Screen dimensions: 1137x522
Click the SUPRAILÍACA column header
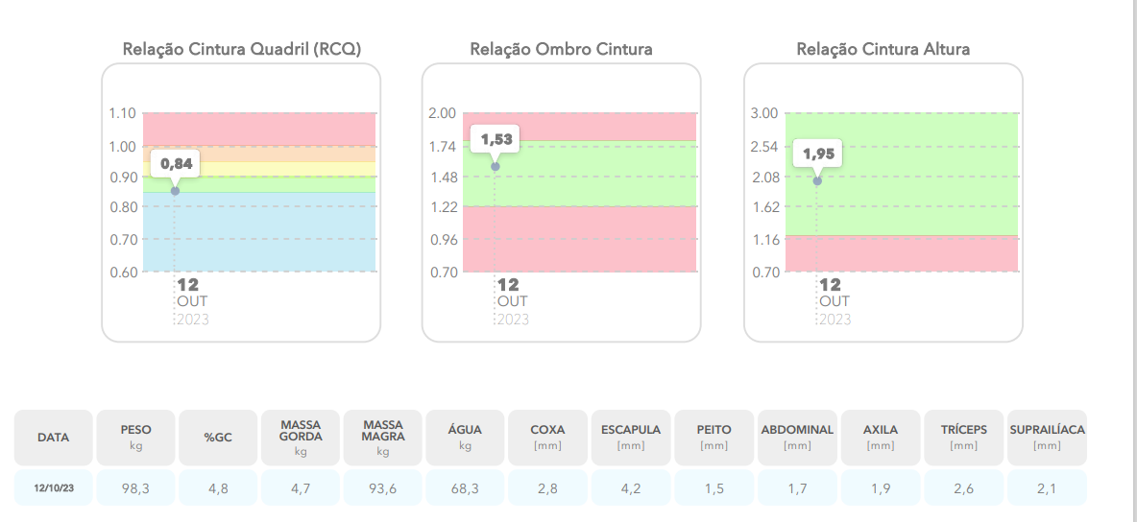(1047, 438)
